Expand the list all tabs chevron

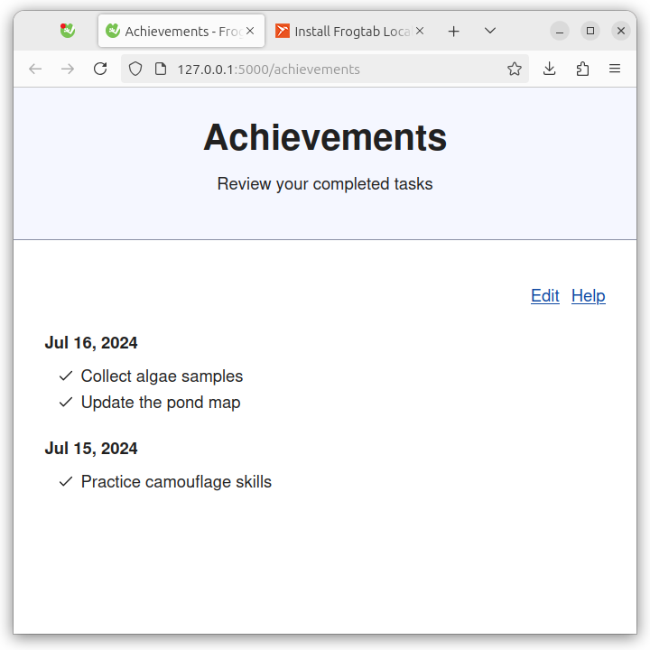[490, 31]
